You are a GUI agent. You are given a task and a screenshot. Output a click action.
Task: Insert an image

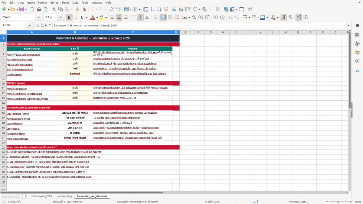174,9
